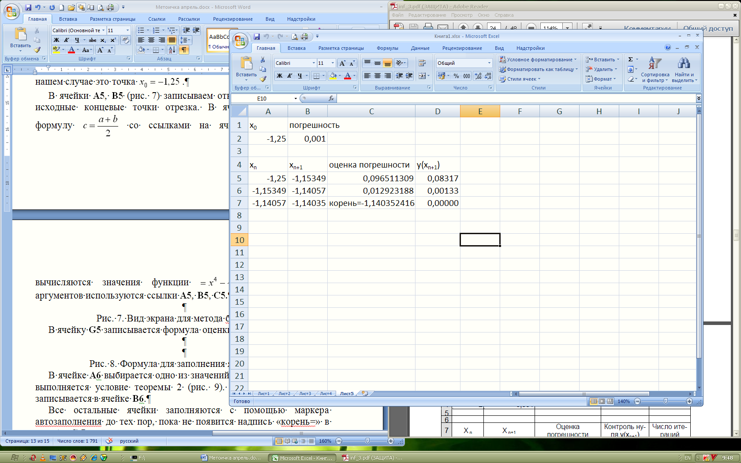Screen dimensions: 741x463
Task: Apply the red font color in Excel
Action: [x=348, y=76]
